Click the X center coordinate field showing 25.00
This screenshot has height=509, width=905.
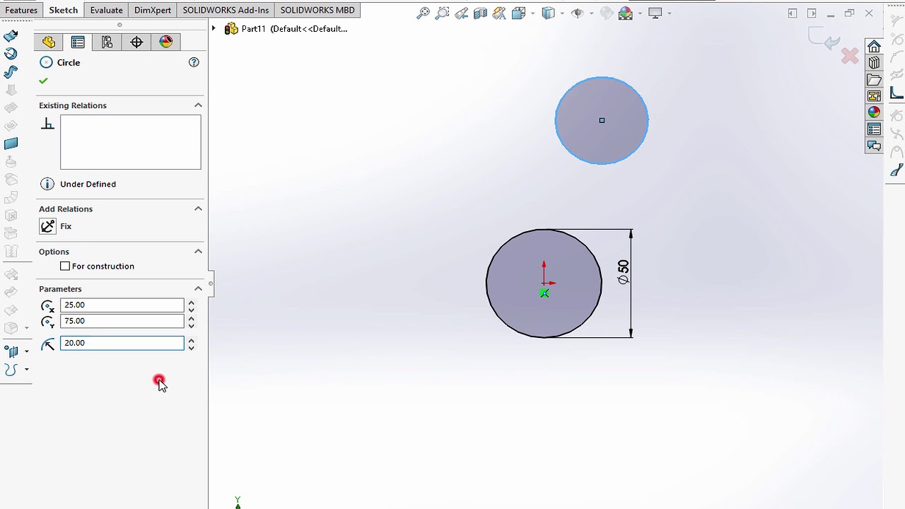click(122, 305)
